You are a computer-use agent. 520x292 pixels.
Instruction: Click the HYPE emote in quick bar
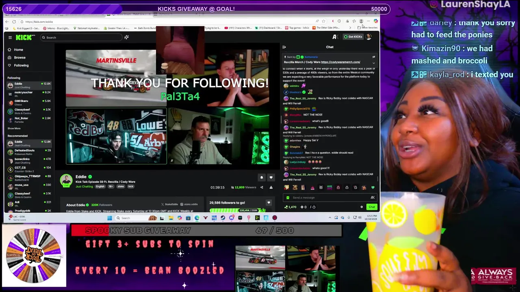329,187
